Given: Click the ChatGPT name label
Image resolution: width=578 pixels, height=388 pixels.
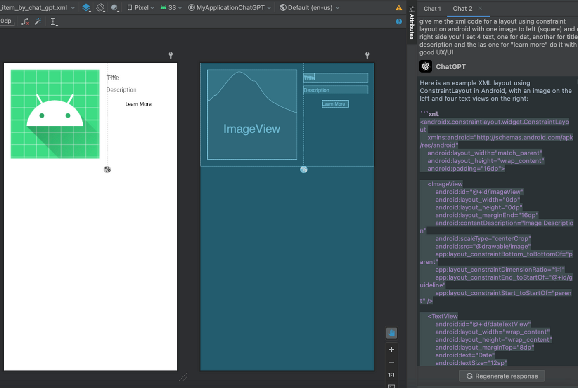Looking at the screenshot, I should (451, 67).
